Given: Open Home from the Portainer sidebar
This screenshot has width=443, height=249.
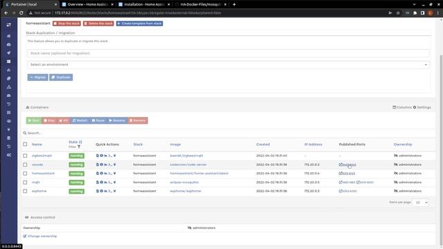Looking at the screenshot, I should point(9,36).
